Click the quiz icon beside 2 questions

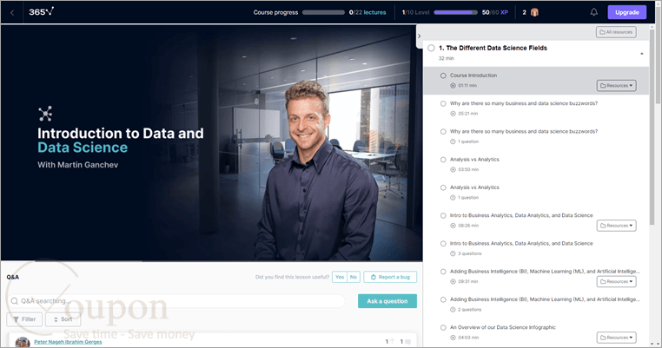[453, 310]
